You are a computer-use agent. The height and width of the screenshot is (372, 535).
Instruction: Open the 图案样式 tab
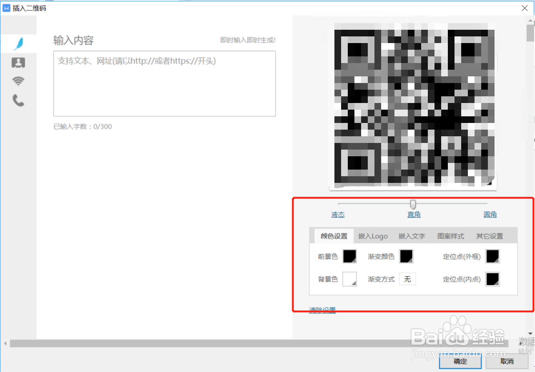tap(451, 236)
